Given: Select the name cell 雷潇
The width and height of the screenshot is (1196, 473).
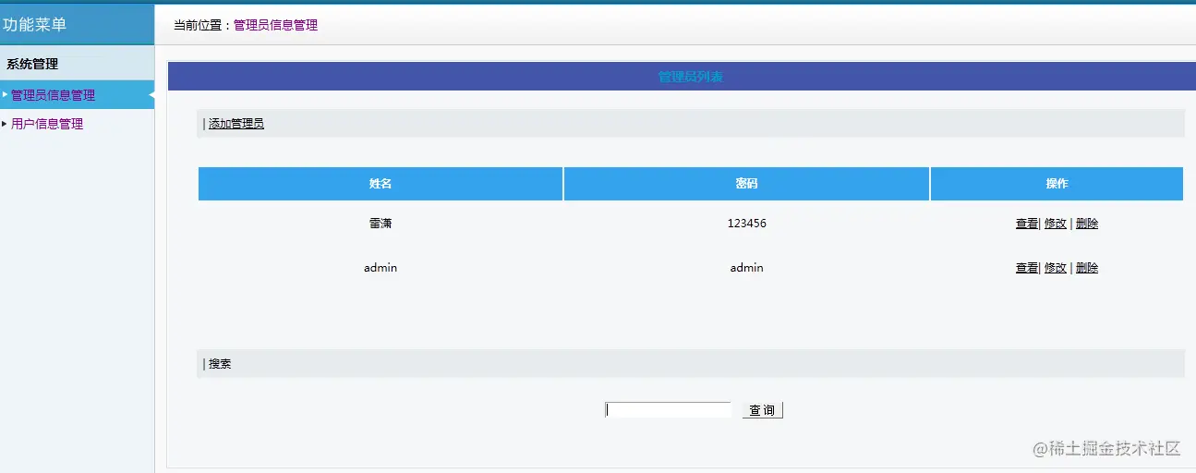Looking at the screenshot, I should pyautogui.click(x=381, y=224).
